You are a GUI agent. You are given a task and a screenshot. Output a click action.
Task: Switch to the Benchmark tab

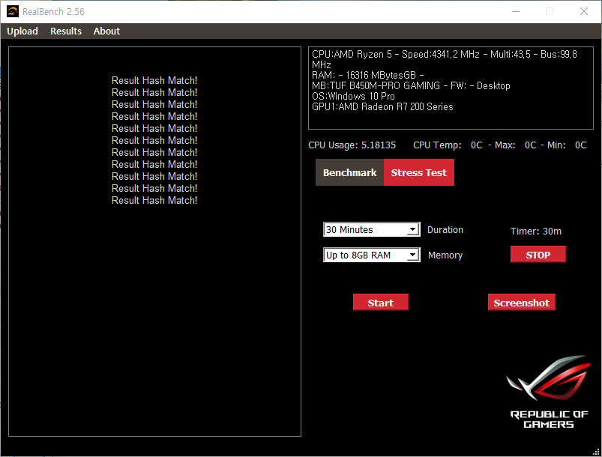point(349,172)
